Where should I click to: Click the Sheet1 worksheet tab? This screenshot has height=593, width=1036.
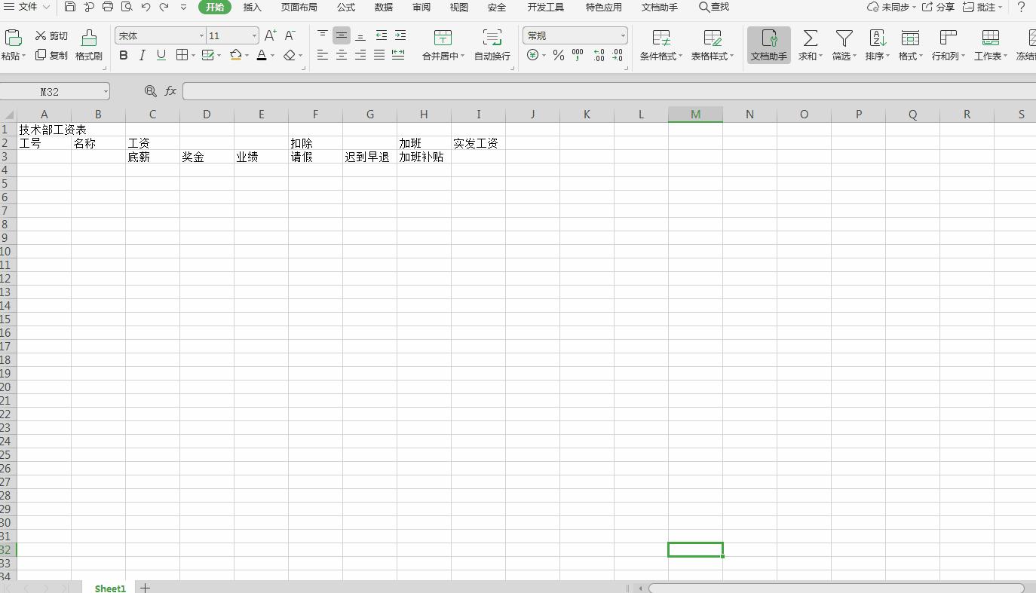109,588
